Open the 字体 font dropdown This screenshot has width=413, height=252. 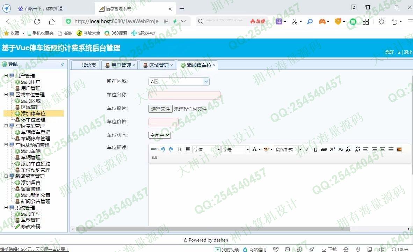206,149
